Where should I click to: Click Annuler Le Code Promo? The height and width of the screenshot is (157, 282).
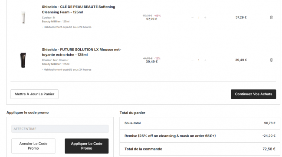(x=33, y=146)
